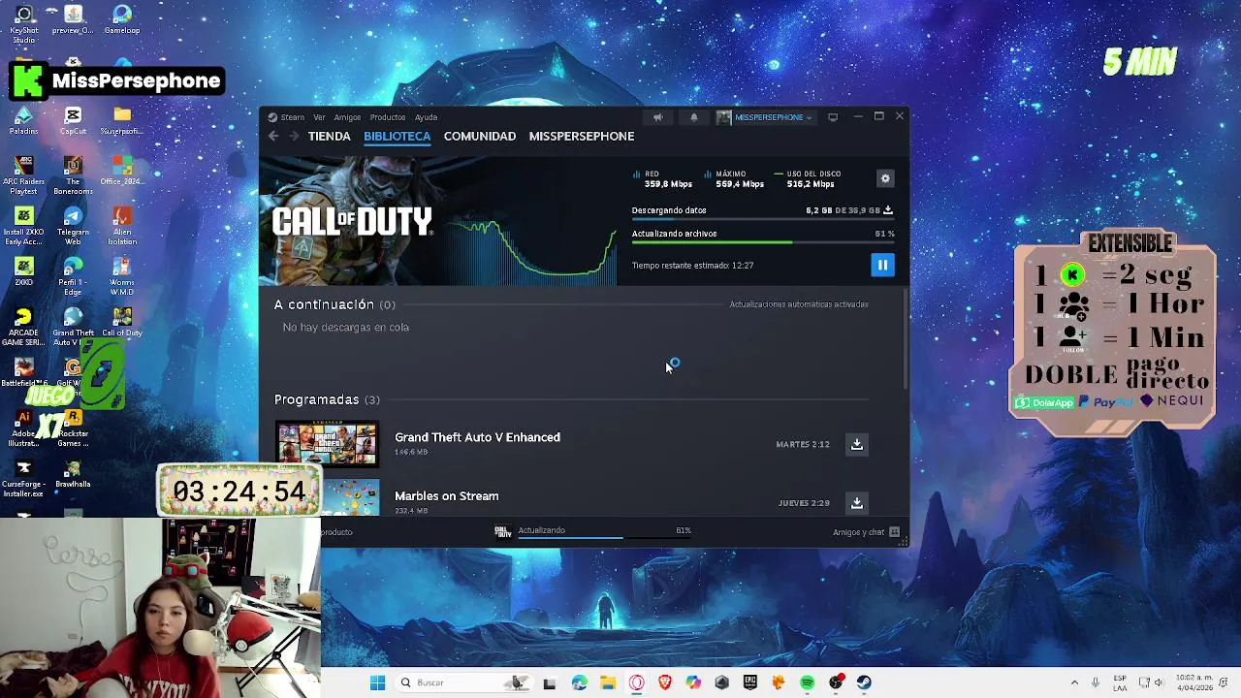
Task: Click the download icon beside 36,9 GB
Action: 888,210
